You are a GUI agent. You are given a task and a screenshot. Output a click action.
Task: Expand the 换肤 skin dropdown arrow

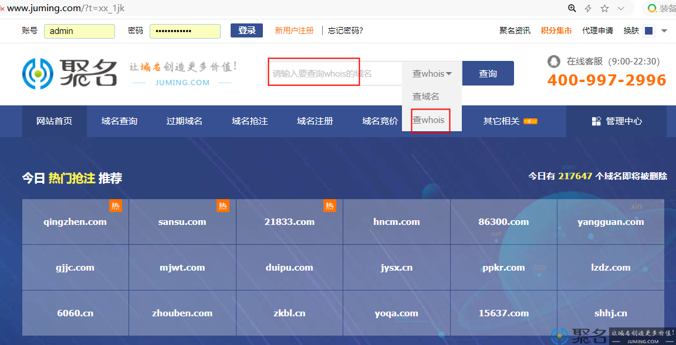[x=664, y=31]
